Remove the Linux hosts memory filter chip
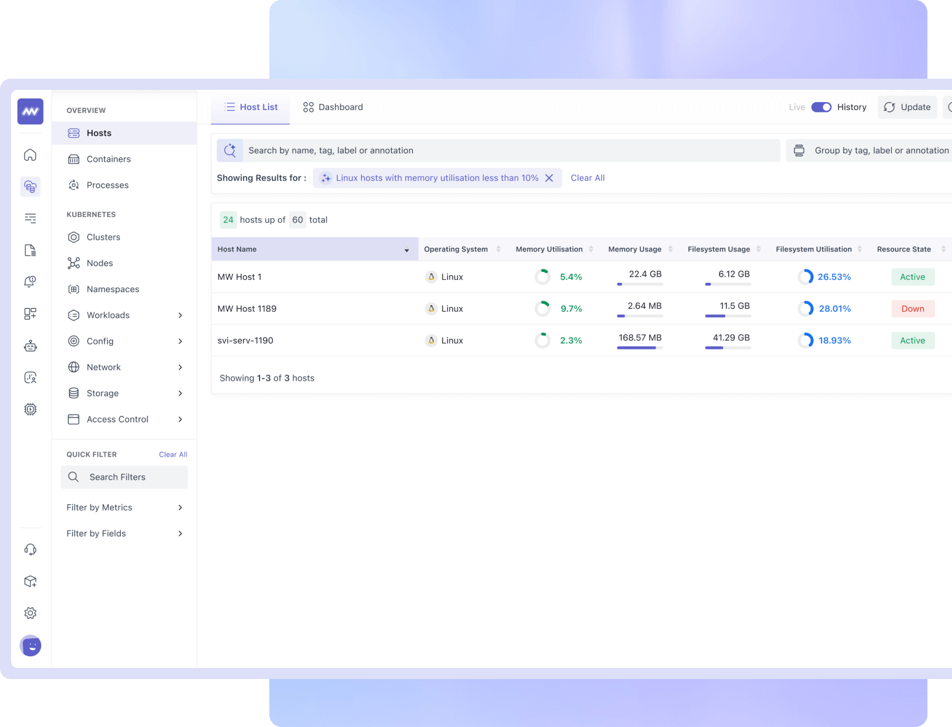The height and width of the screenshot is (727, 952). click(549, 178)
